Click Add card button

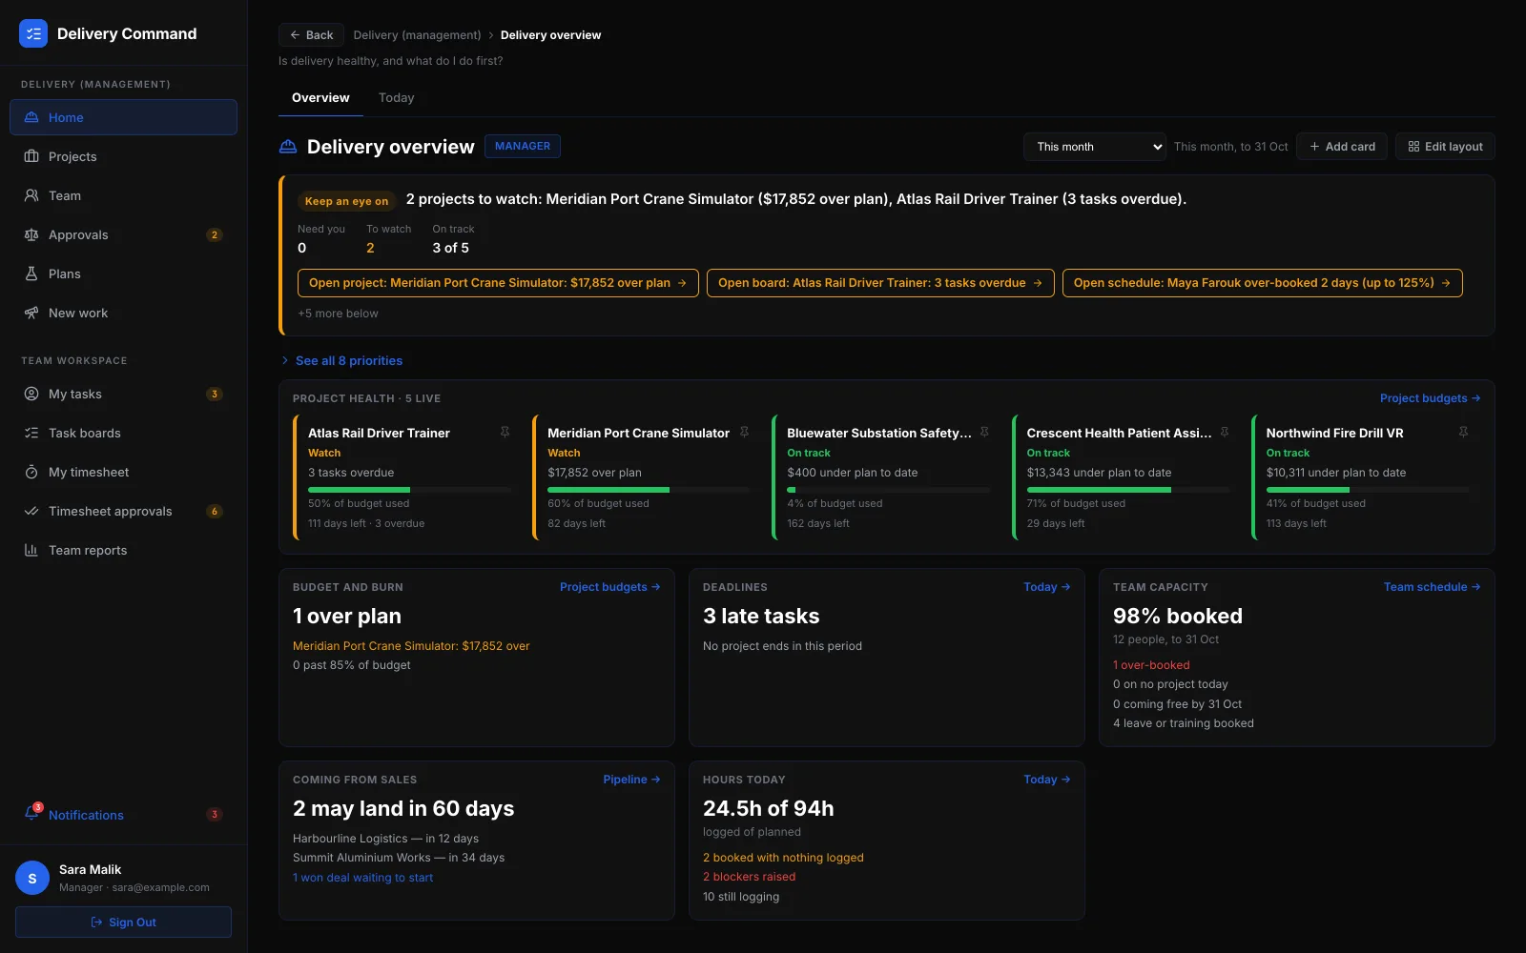click(x=1342, y=147)
